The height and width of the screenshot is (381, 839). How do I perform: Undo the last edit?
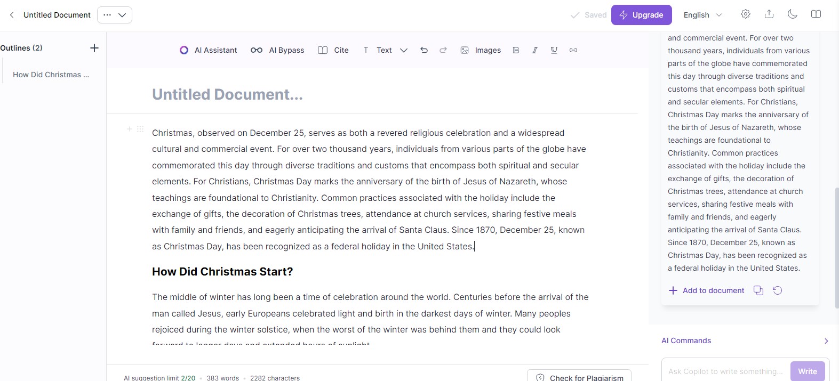click(x=424, y=50)
